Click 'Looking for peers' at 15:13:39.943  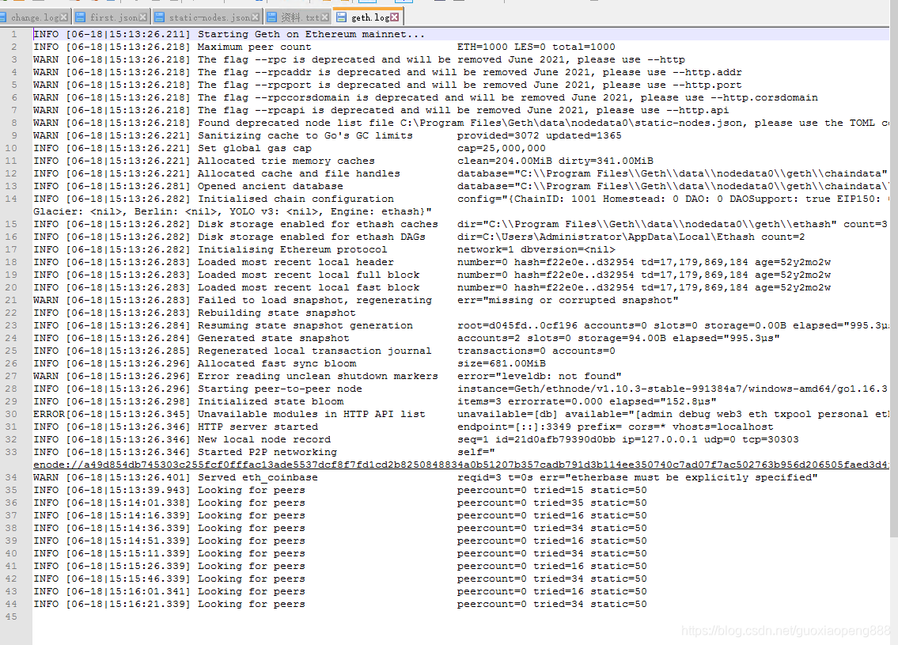pyautogui.click(x=252, y=491)
